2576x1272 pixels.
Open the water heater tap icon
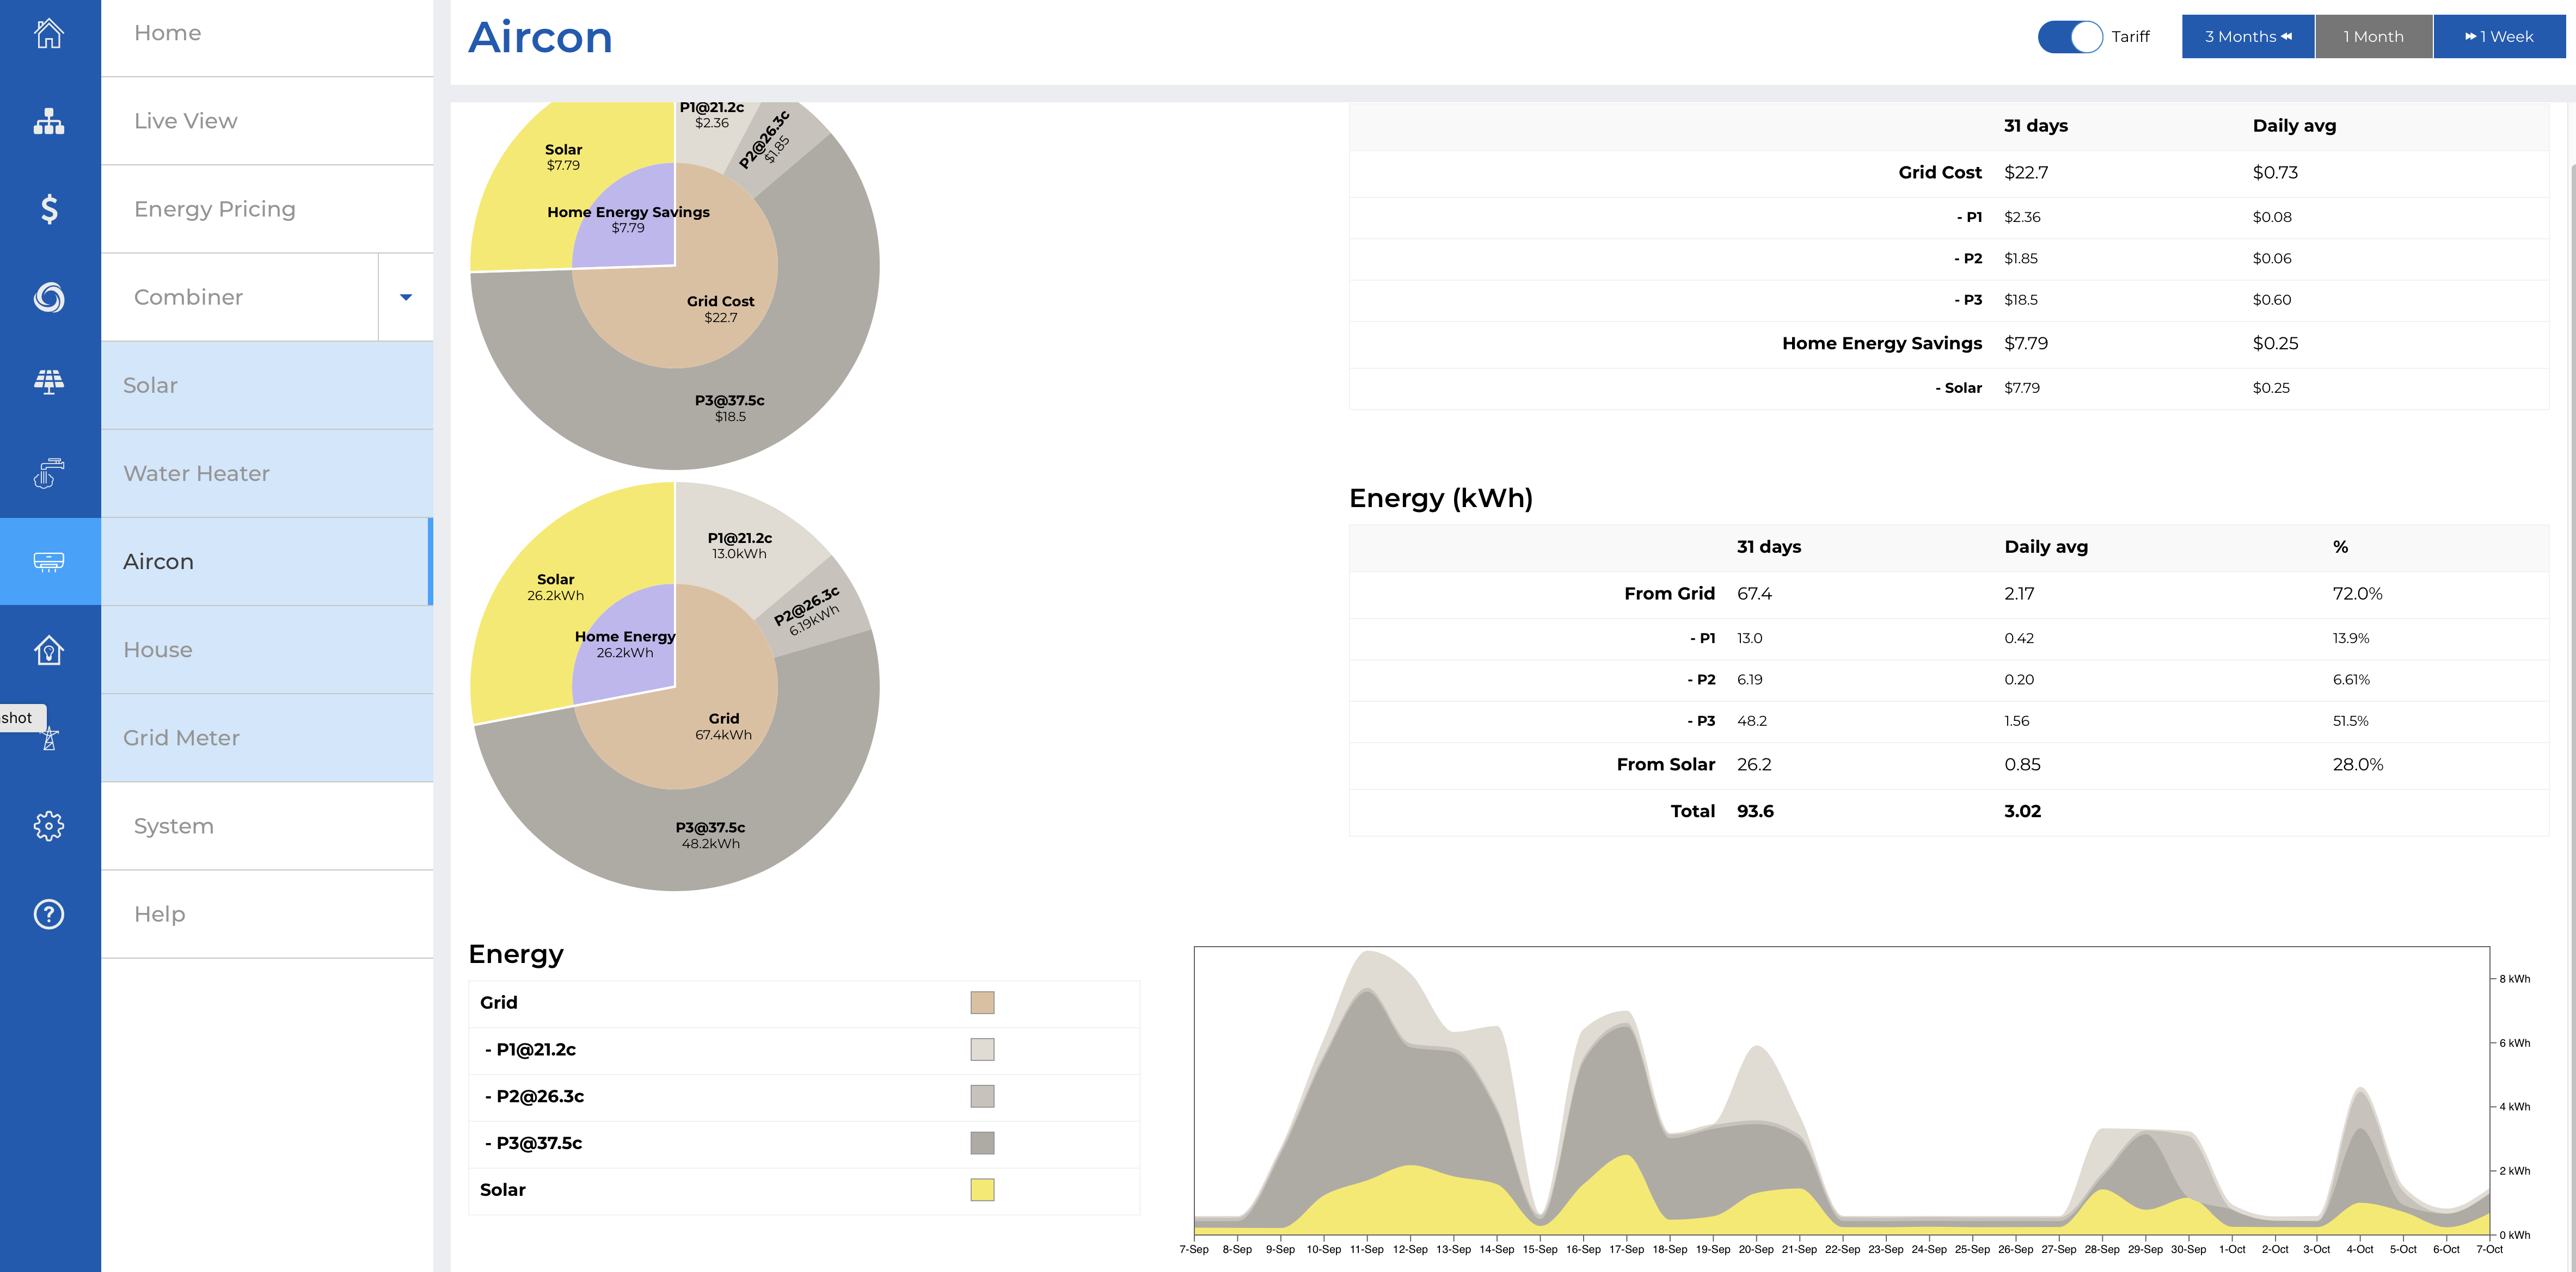coord(49,473)
